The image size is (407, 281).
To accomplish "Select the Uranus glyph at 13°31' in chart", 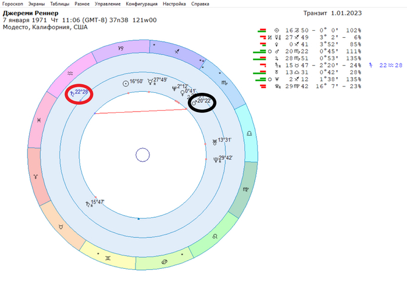I will (x=215, y=142).
